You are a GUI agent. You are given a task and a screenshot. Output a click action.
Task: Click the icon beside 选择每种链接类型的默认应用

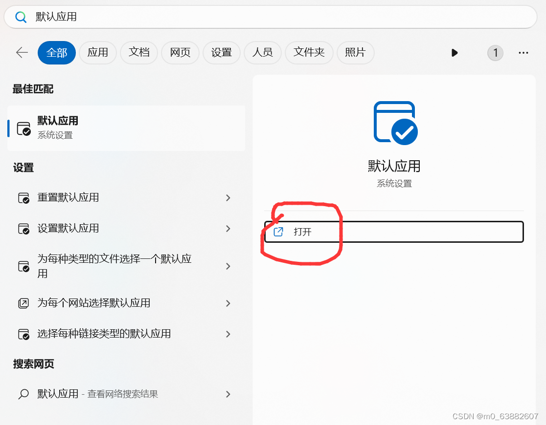coord(23,334)
